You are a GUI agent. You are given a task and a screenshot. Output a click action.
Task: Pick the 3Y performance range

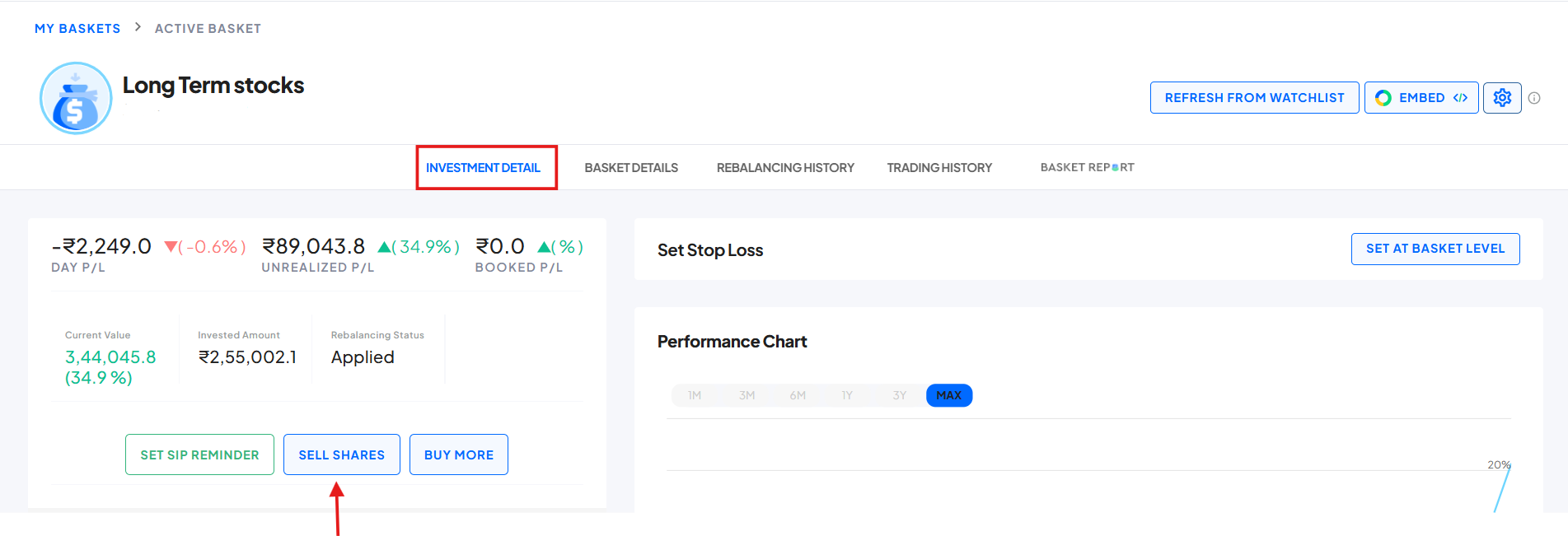(899, 396)
